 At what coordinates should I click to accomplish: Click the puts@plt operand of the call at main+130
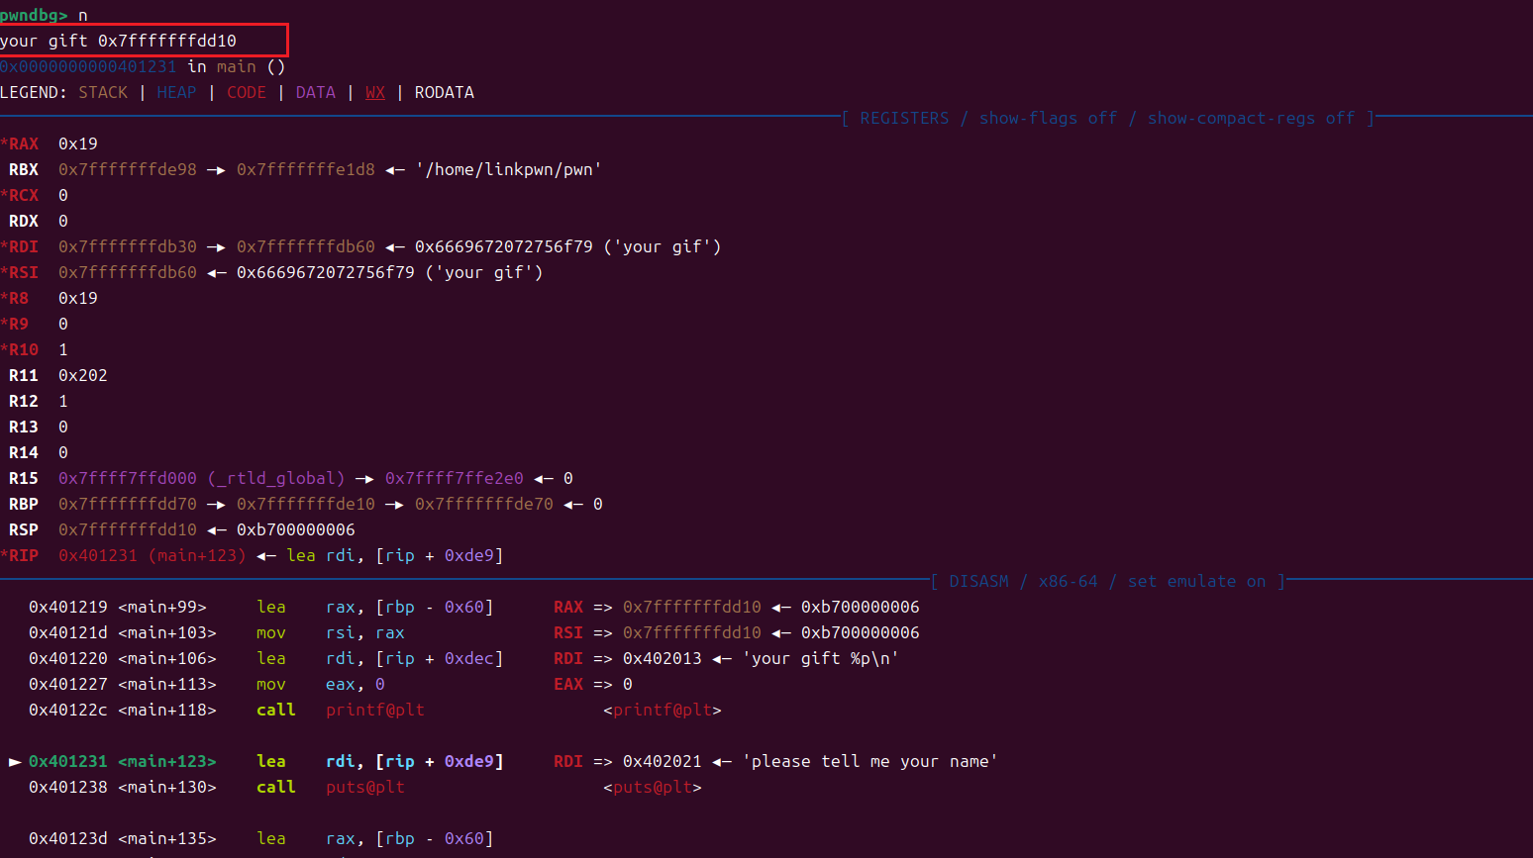click(365, 787)
